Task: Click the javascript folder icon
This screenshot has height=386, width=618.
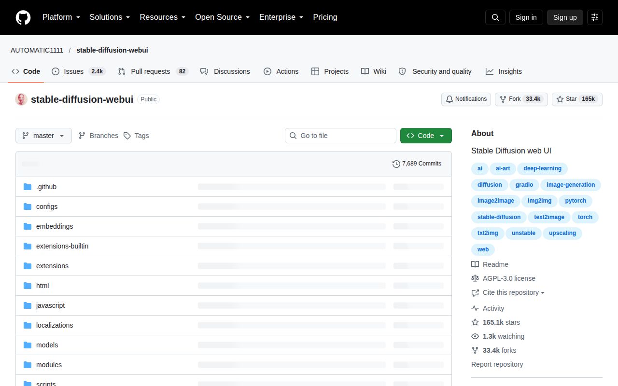Action: point(28,305)
